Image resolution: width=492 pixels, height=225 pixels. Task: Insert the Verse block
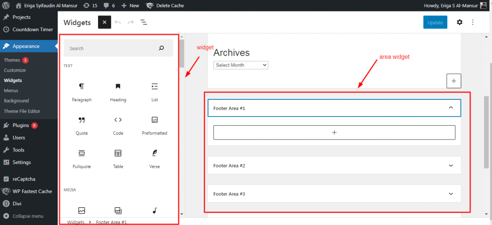point(154,159)
